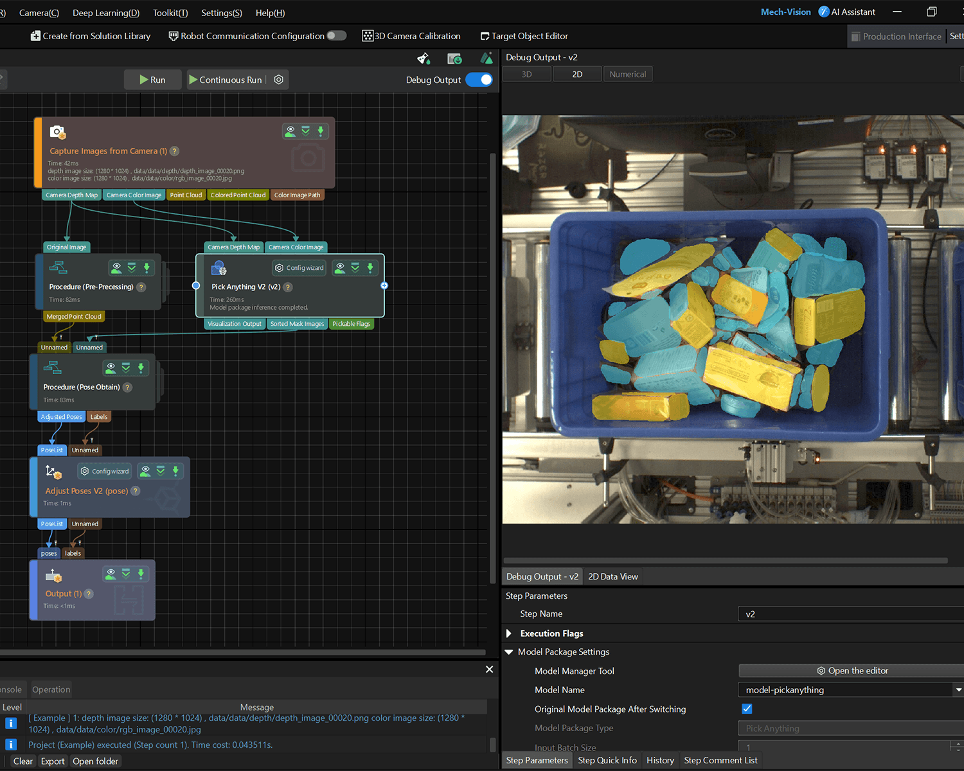Click the Adjust Poses V2 step icon

[53, 472]
